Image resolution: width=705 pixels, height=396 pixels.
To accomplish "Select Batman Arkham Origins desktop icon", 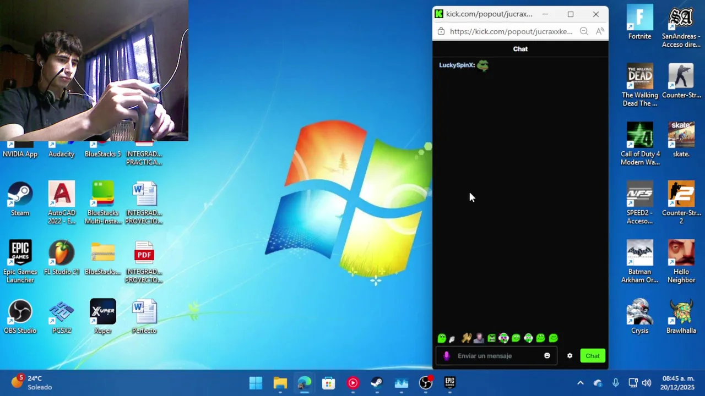I will (x=639, y=262).
